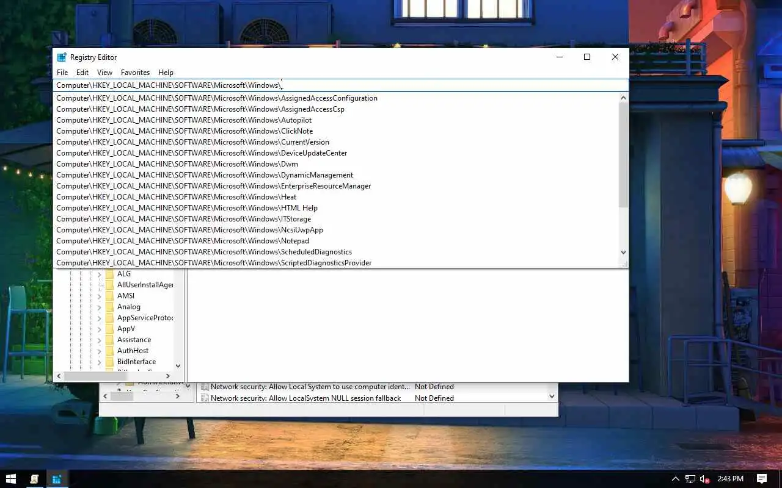Screen dimensions: 782x488
Task: Click suggestion list scroll up arrow
Action: (623, 98)
